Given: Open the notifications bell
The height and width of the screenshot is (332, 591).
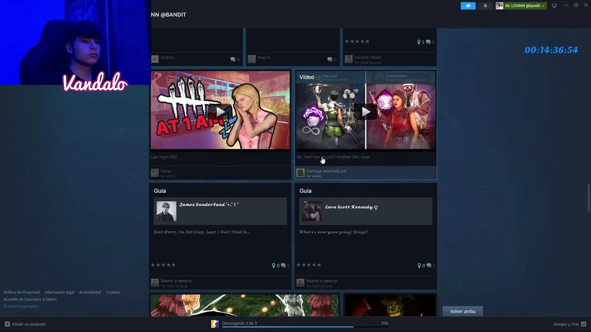Looking at the screenshot, I should pyautogui.click(x=485, y=6).
